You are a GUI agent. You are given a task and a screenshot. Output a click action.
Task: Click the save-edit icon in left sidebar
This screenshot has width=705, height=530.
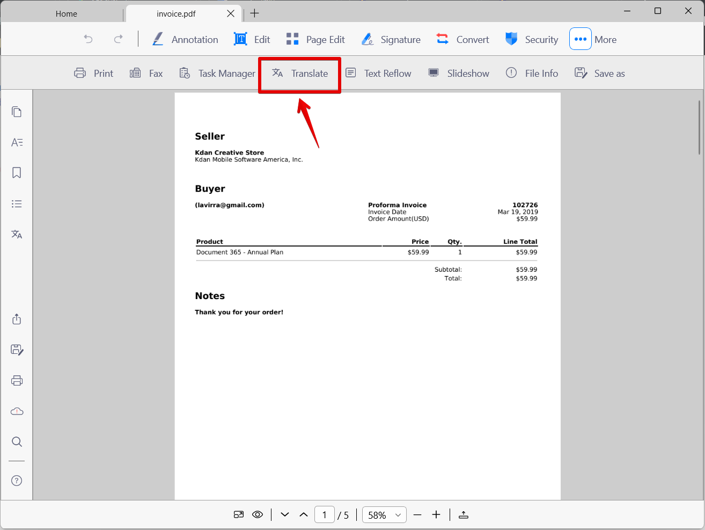(x=17, y=350)
